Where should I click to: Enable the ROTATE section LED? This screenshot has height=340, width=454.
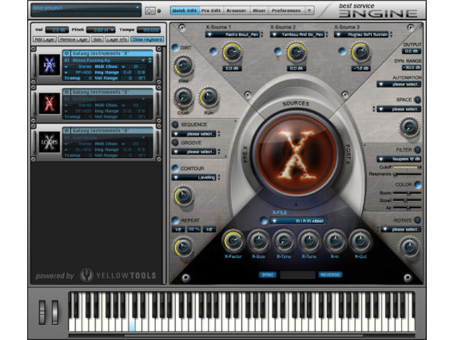417,220
